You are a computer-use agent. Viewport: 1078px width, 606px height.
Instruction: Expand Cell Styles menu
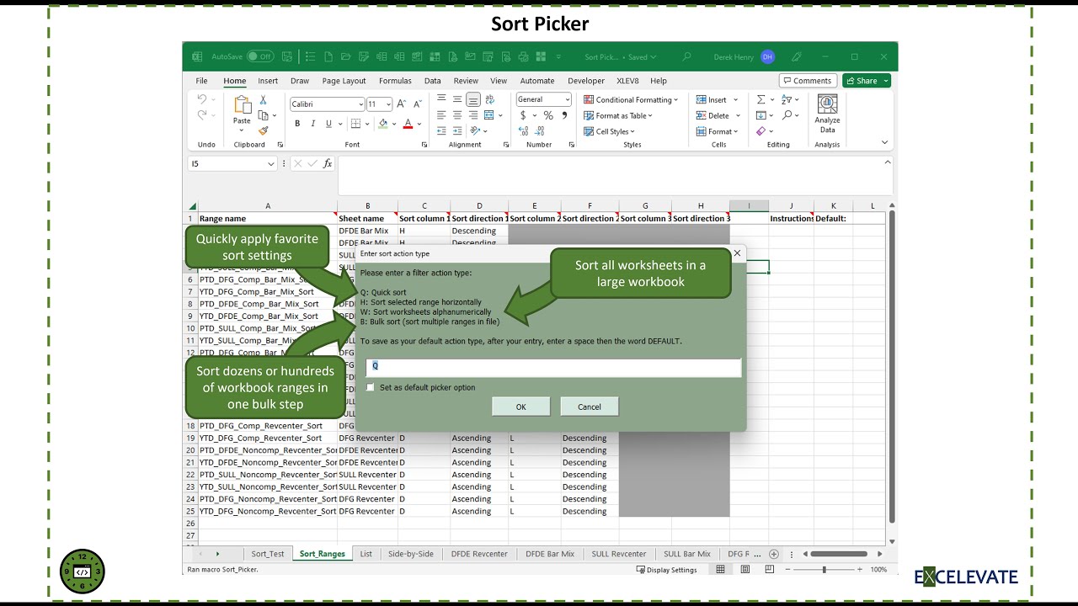[609, 131]
